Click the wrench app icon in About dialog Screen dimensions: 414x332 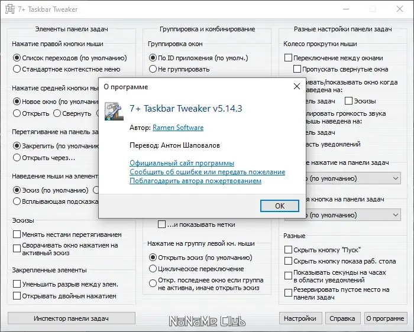click(x=114, y=111)
